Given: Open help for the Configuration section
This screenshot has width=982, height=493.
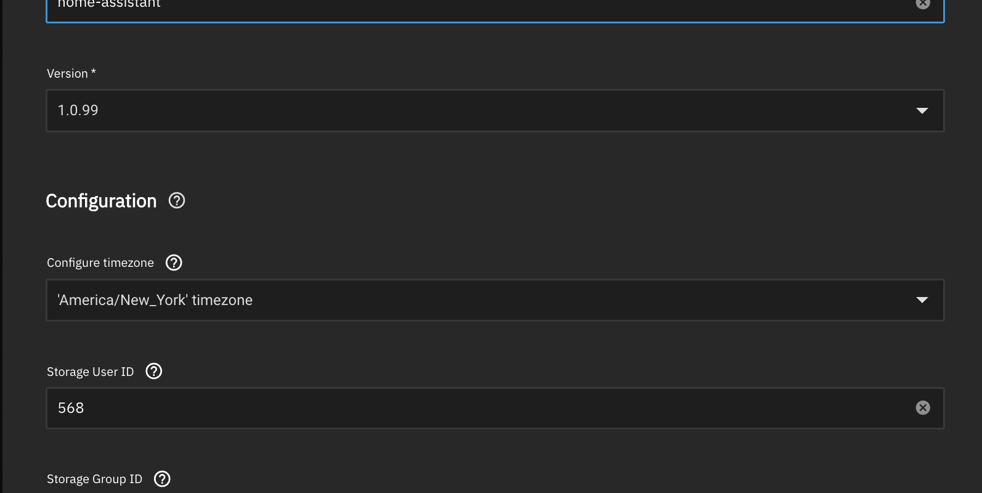Looking at the screenshot, I should pos(177,201).
